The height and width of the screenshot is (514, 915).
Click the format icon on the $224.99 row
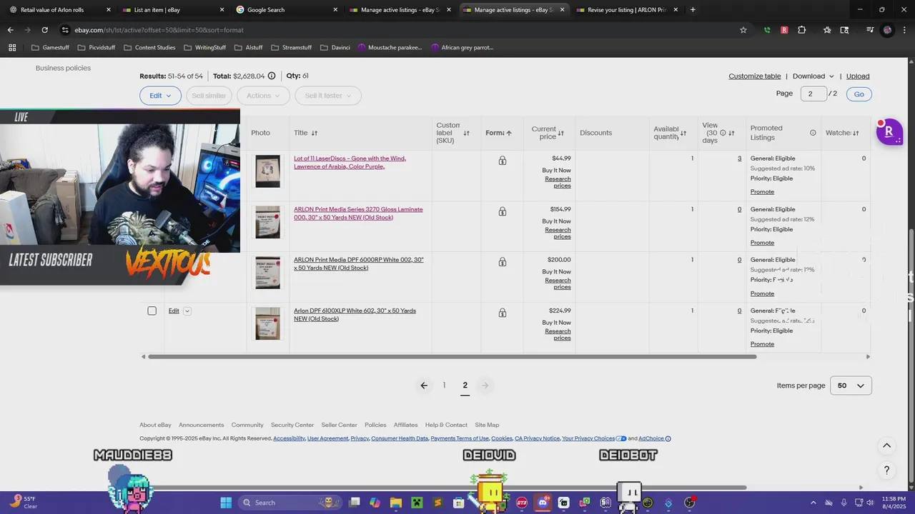coord(503,313)
